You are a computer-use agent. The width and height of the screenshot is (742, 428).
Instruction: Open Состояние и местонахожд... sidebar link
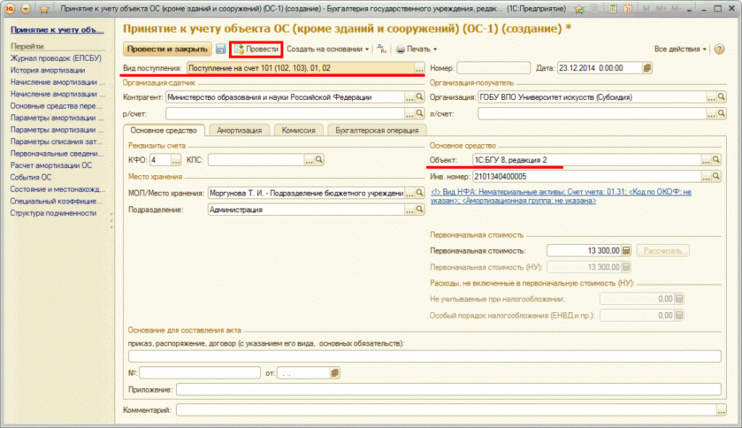click(x=58, y=189)
